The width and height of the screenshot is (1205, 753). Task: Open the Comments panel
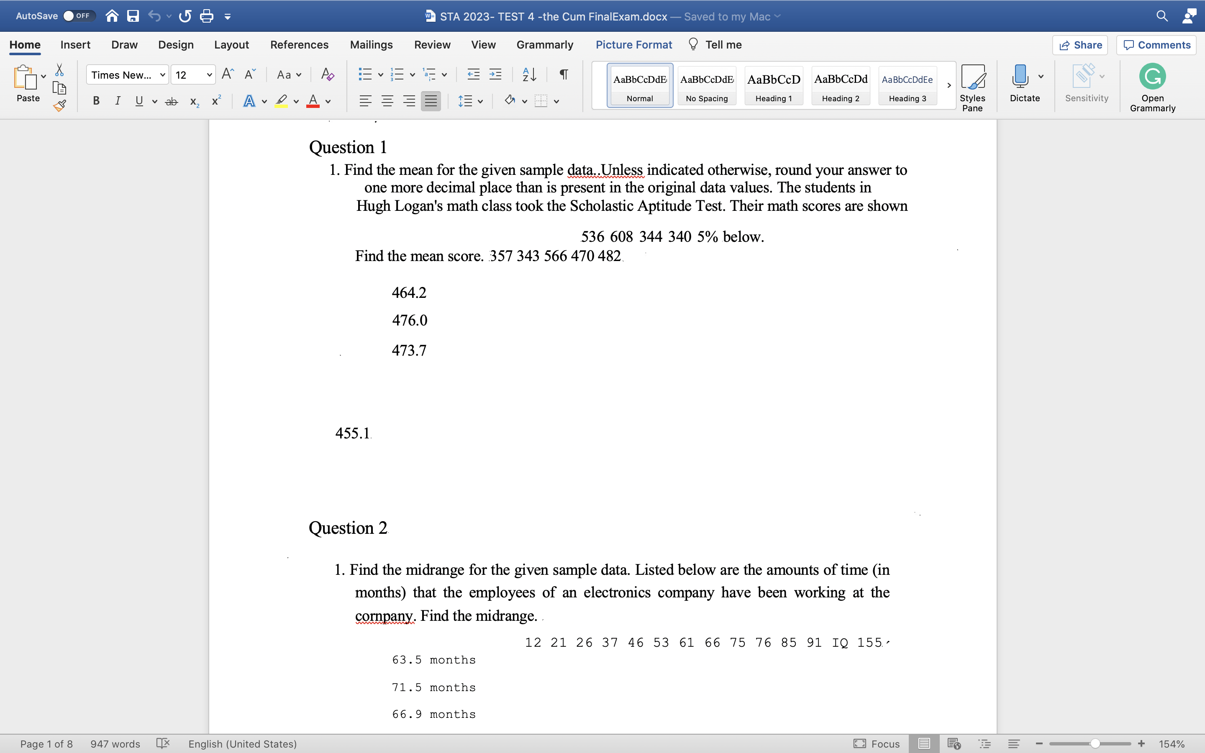pyautogui.click(x=1156, y=45)
